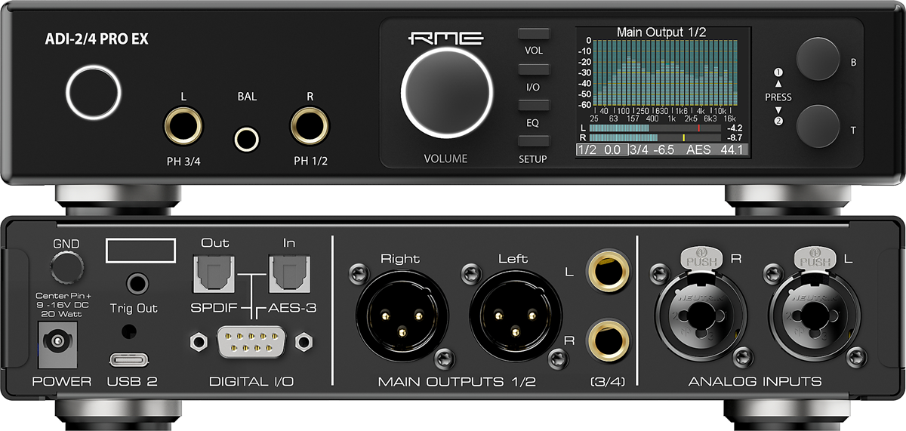Click the PRESS label between encoders

(778, 97)
